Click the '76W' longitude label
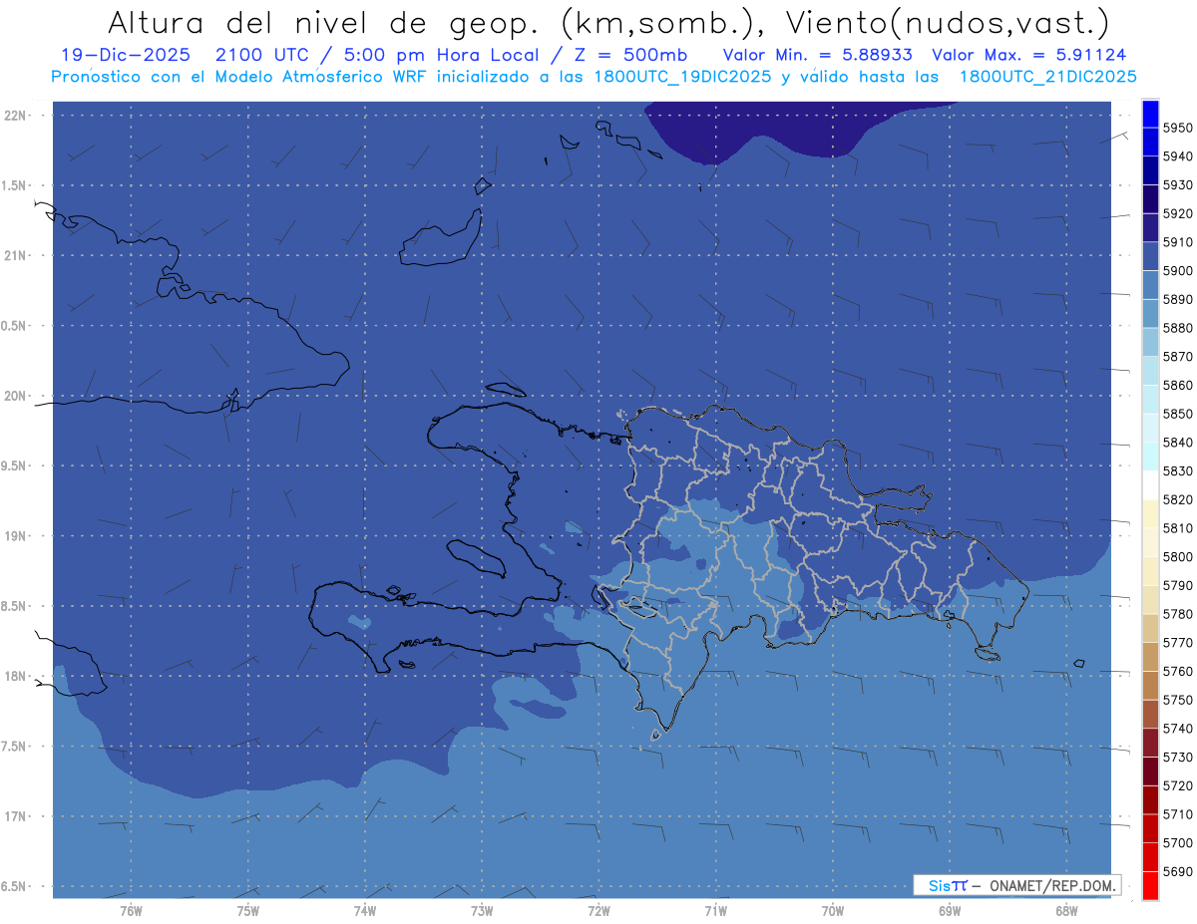The image size is (1197, 924). [x=131, y=910]
